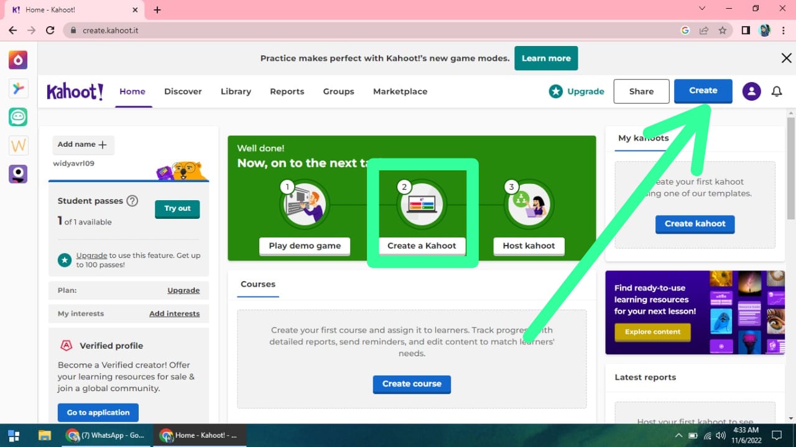Open the green chatbot sidebar icon
Viewport: 796px width, 447px height.
point(18,117)
